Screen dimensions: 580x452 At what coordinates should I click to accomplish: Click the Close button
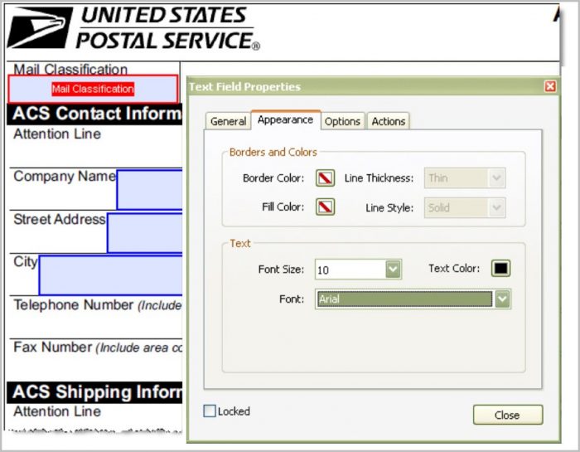tap(508, 415)
